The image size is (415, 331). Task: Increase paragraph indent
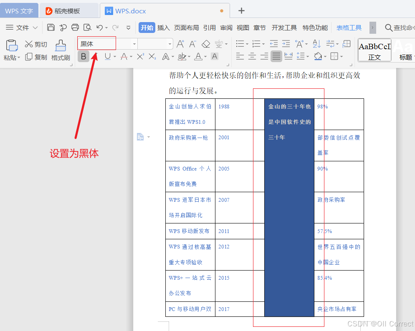[x=286, y=44]
